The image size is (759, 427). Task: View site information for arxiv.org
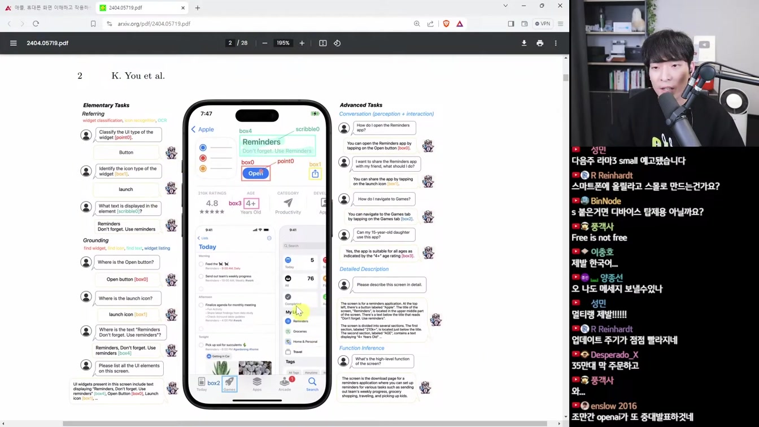pyautogui.click(x=109, y=24)
